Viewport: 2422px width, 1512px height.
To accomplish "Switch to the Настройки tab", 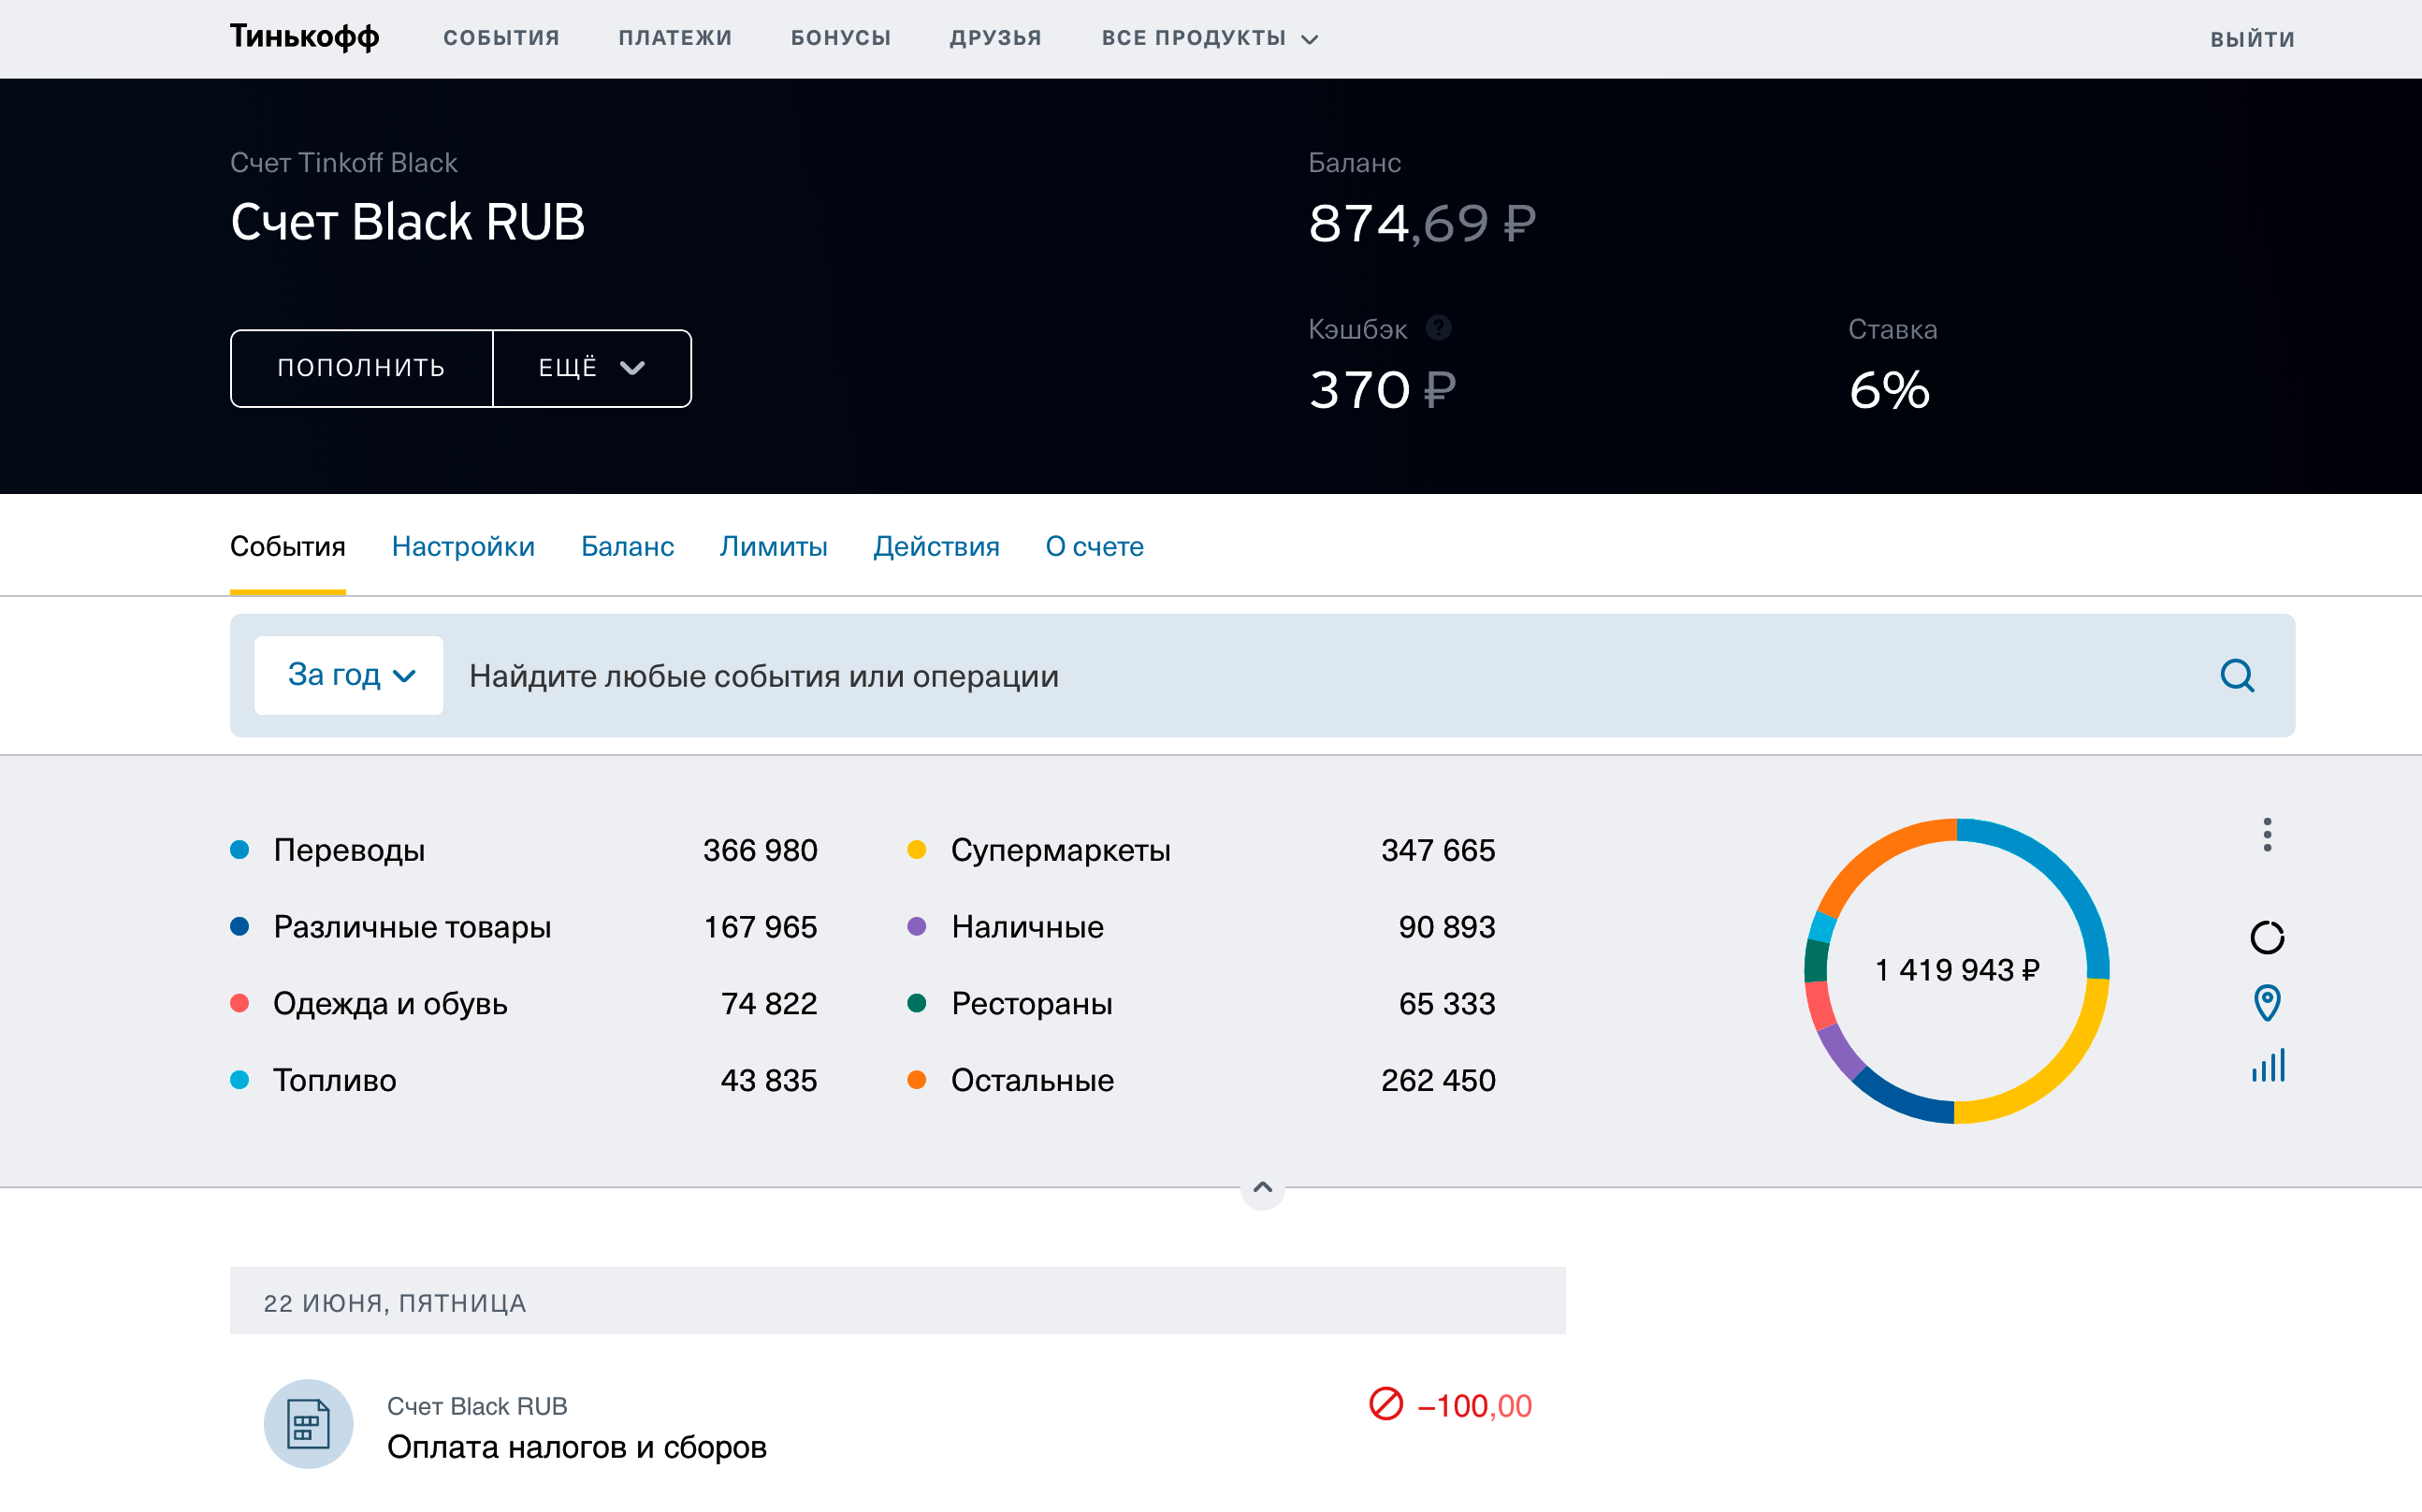I will tap(463, 546).
